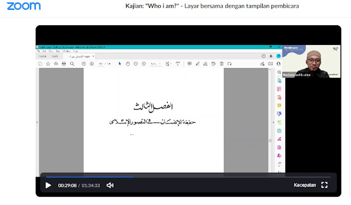This screenshot has height=205, width=351.
Task: Click the Arabic chapter heading الفصل الثالث
Action: (153, 106)
